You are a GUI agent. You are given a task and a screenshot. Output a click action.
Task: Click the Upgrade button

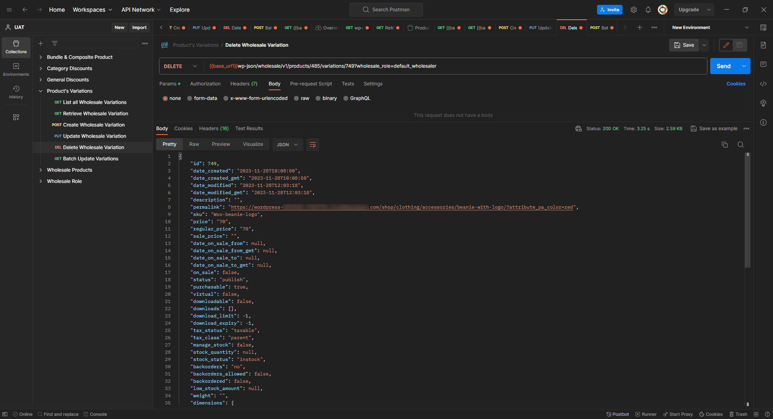689,10
